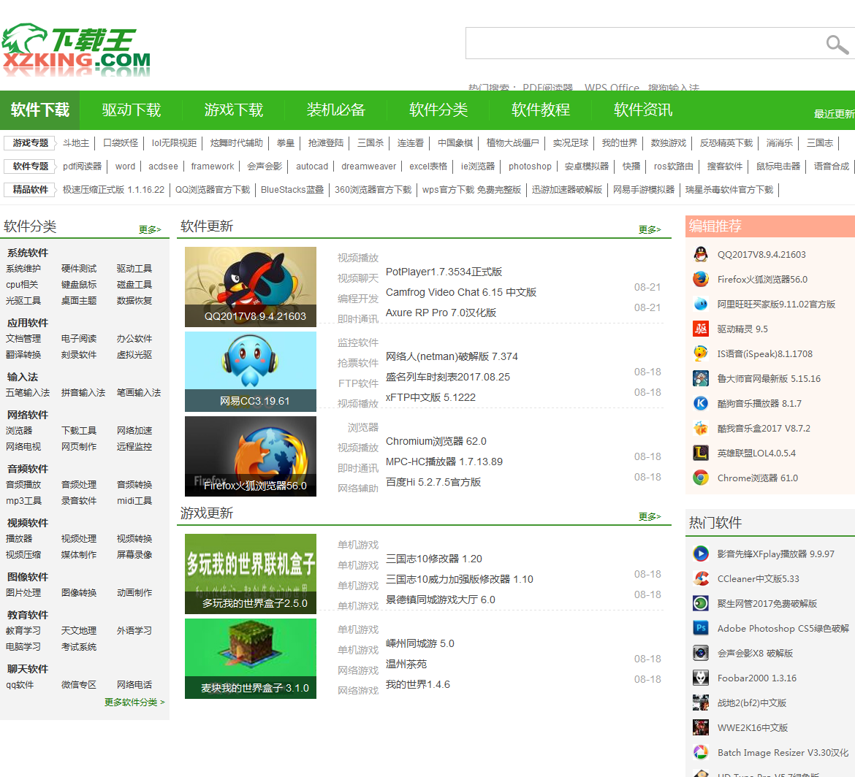Click the 酷狗音乐播放器 K icon
This screenshot has height=777, width=855.
[x=701, y=404]
